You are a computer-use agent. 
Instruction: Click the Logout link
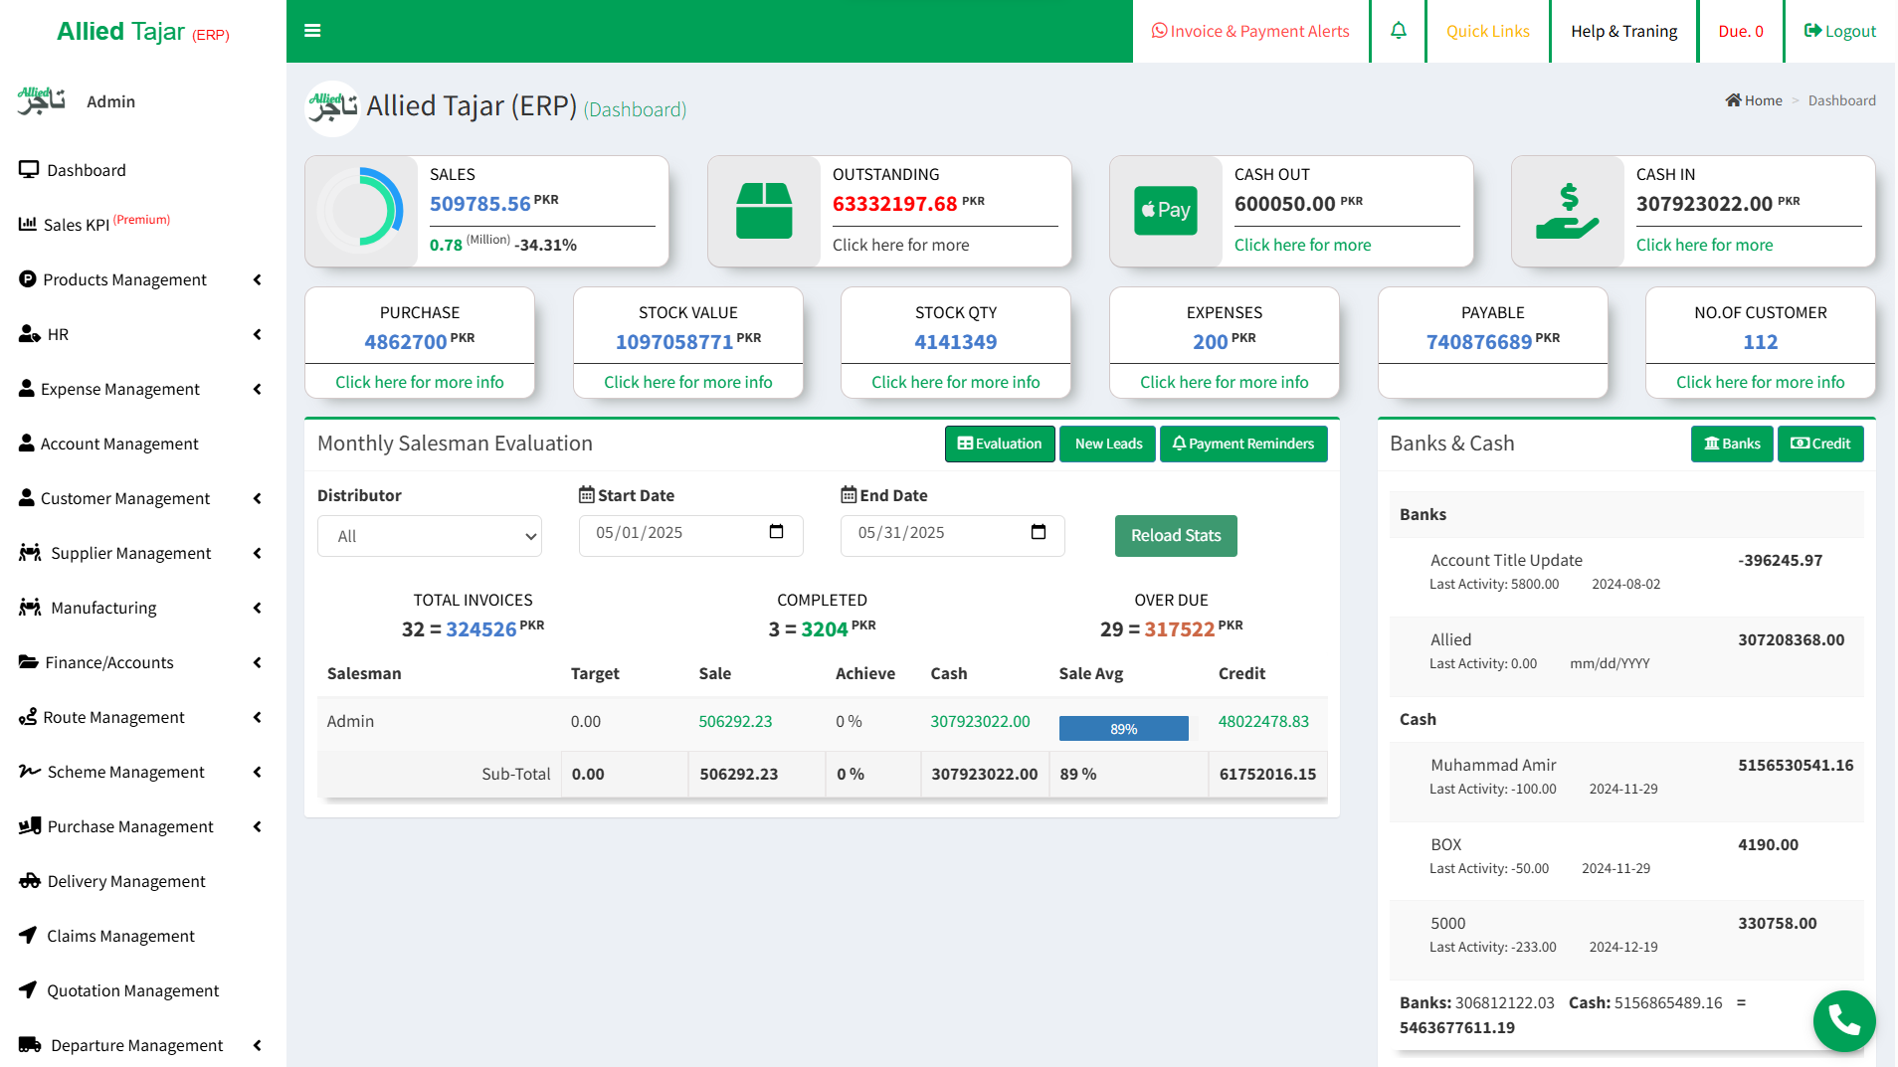point(1839,31)
